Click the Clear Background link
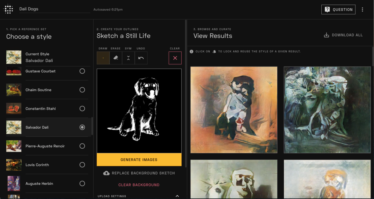Screen dimensions: 374x199 [x=139, y=185]
